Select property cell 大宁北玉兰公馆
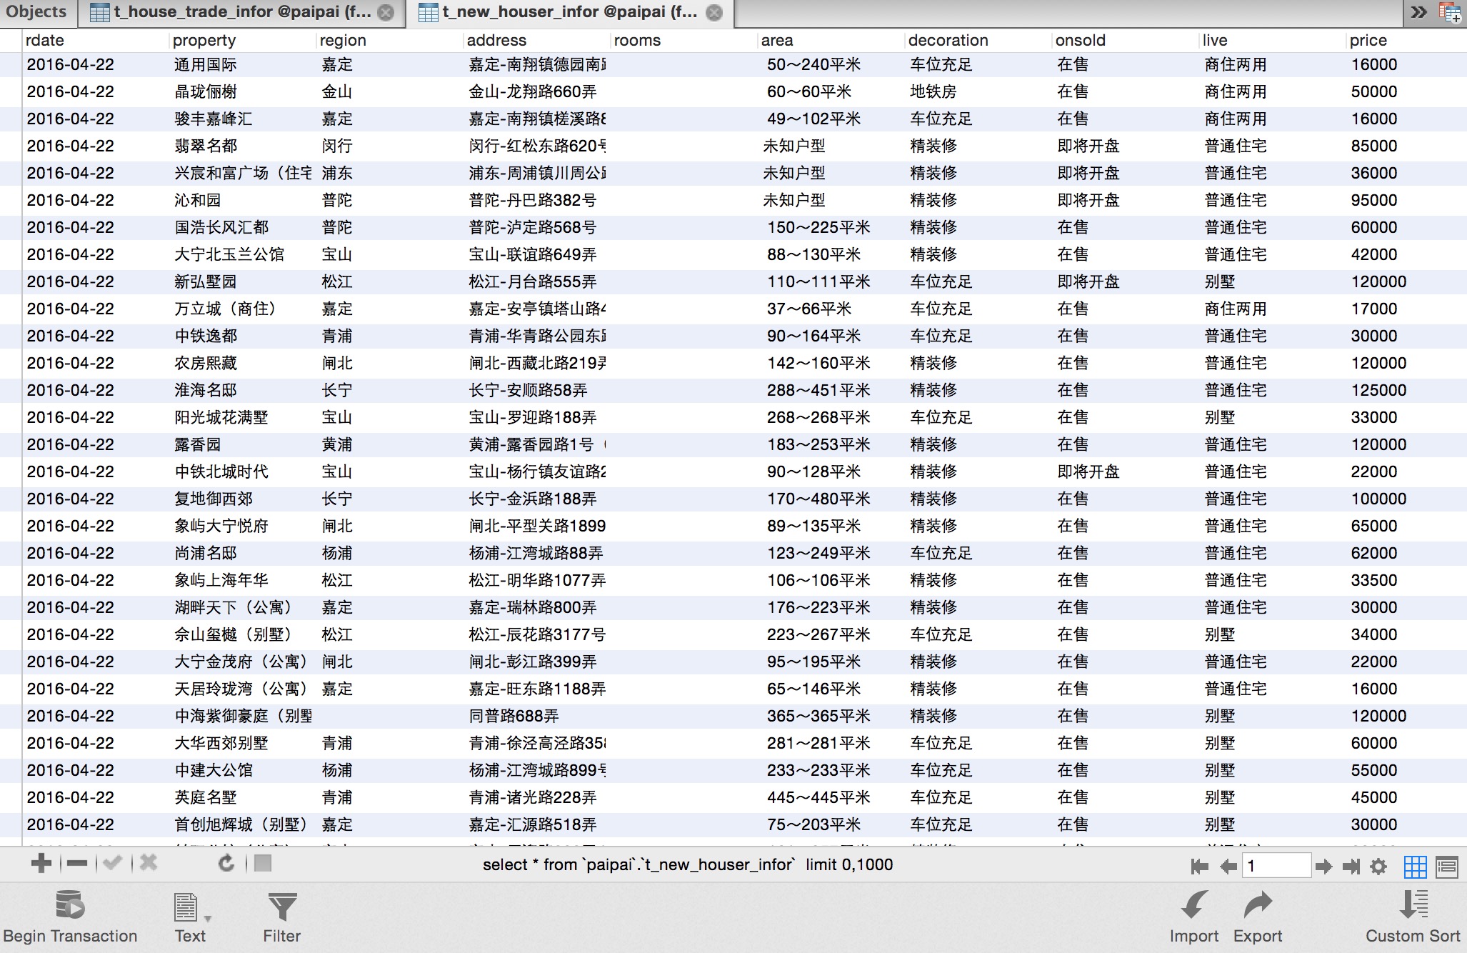 click(x=229, y=254)
